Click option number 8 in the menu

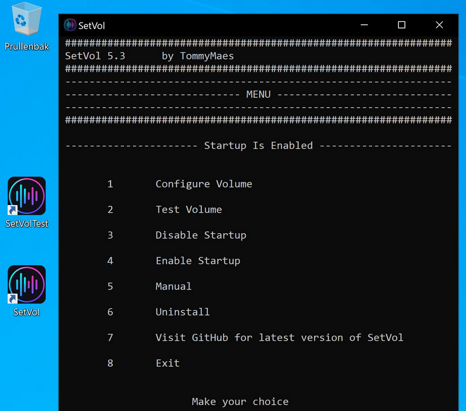[x=110, y=363]
